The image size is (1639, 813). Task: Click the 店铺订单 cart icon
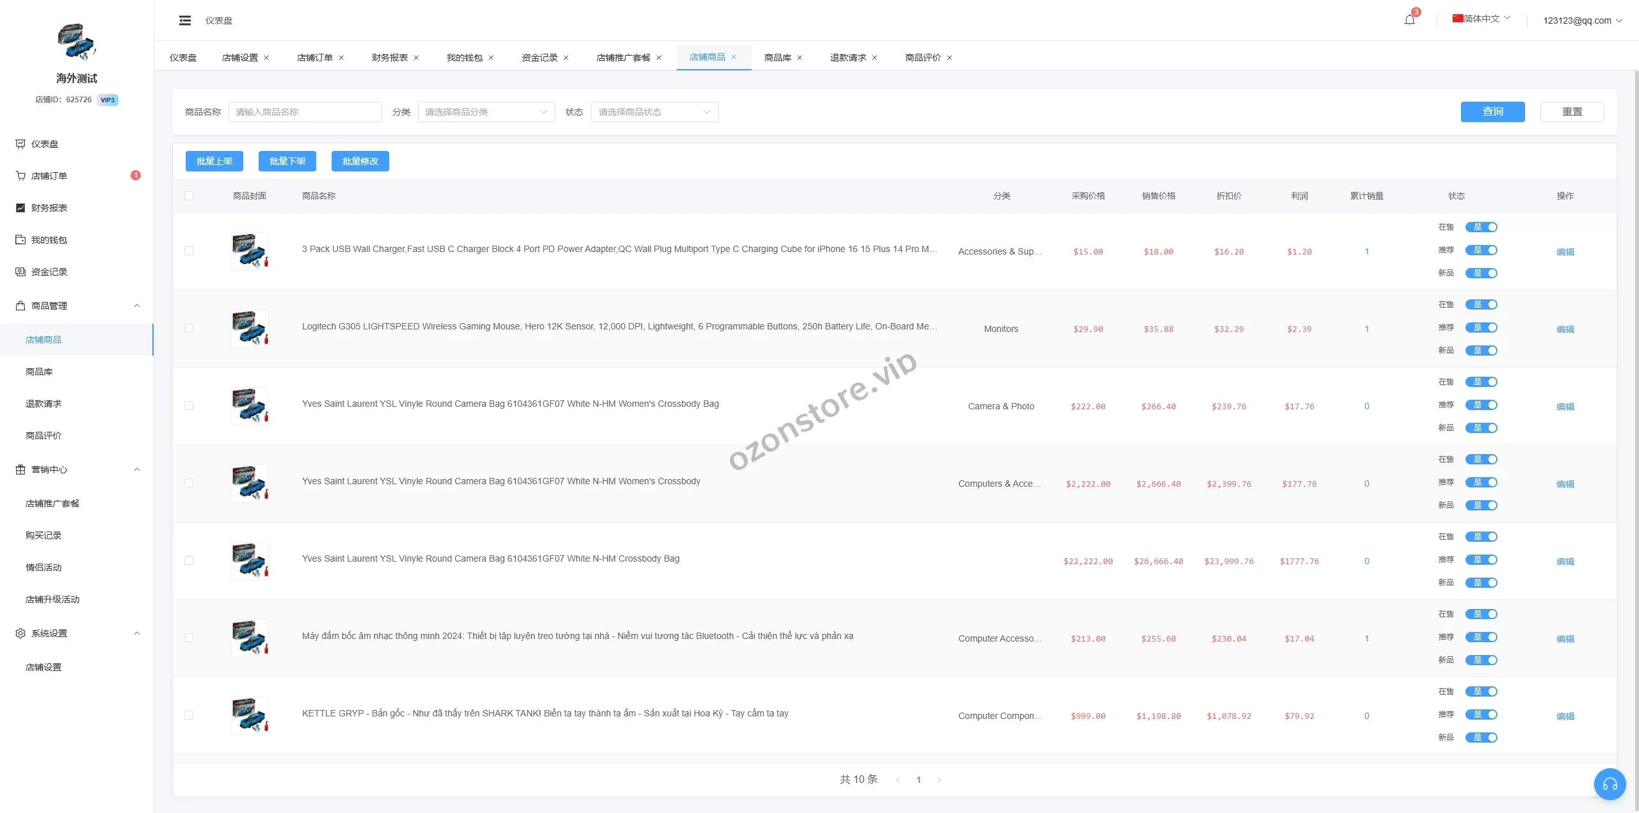[20, 176]
